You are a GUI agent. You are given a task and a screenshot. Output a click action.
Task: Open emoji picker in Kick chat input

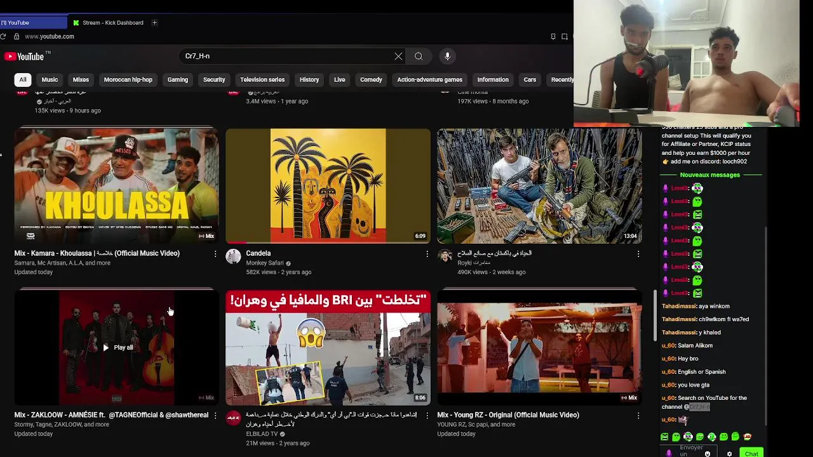707,454
